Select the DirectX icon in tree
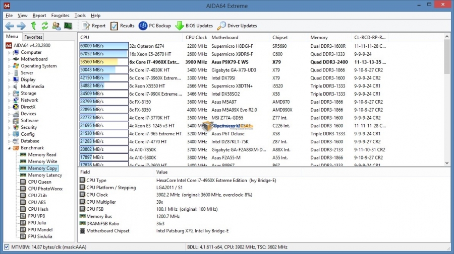Image resolution: width=454 pixels, height=254 pixels. click(16, 107)
